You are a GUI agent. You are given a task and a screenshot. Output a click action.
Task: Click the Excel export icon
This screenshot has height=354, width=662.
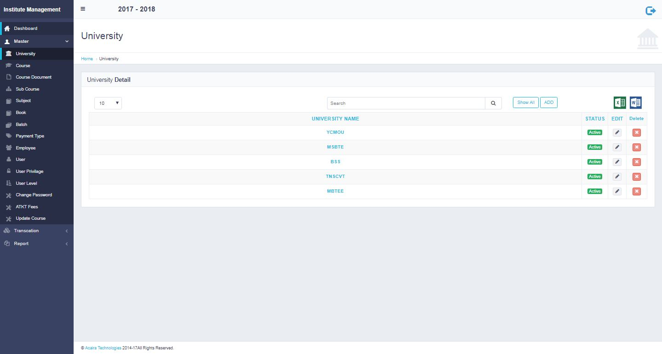[619, 103]
